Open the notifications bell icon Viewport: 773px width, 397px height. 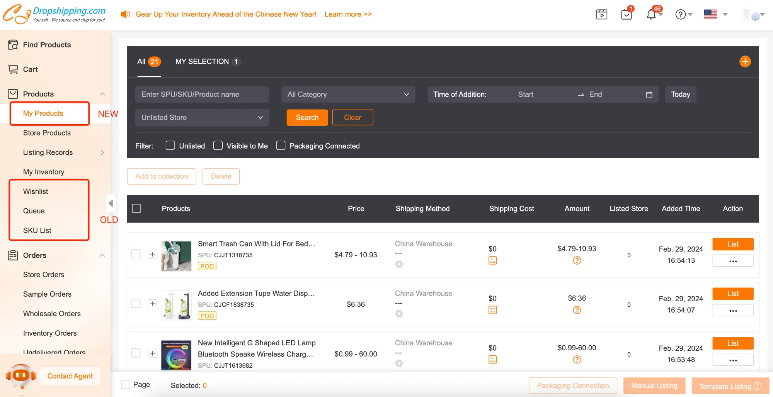(651, 15)
